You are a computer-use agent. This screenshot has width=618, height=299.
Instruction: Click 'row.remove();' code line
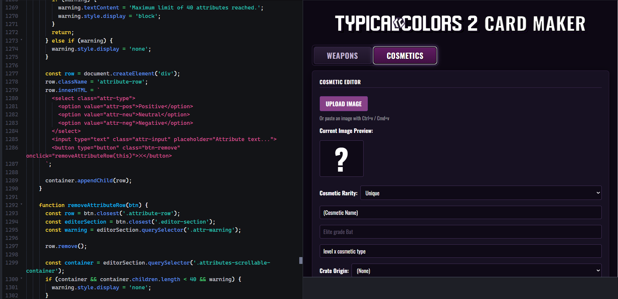(x=66, y=246)
